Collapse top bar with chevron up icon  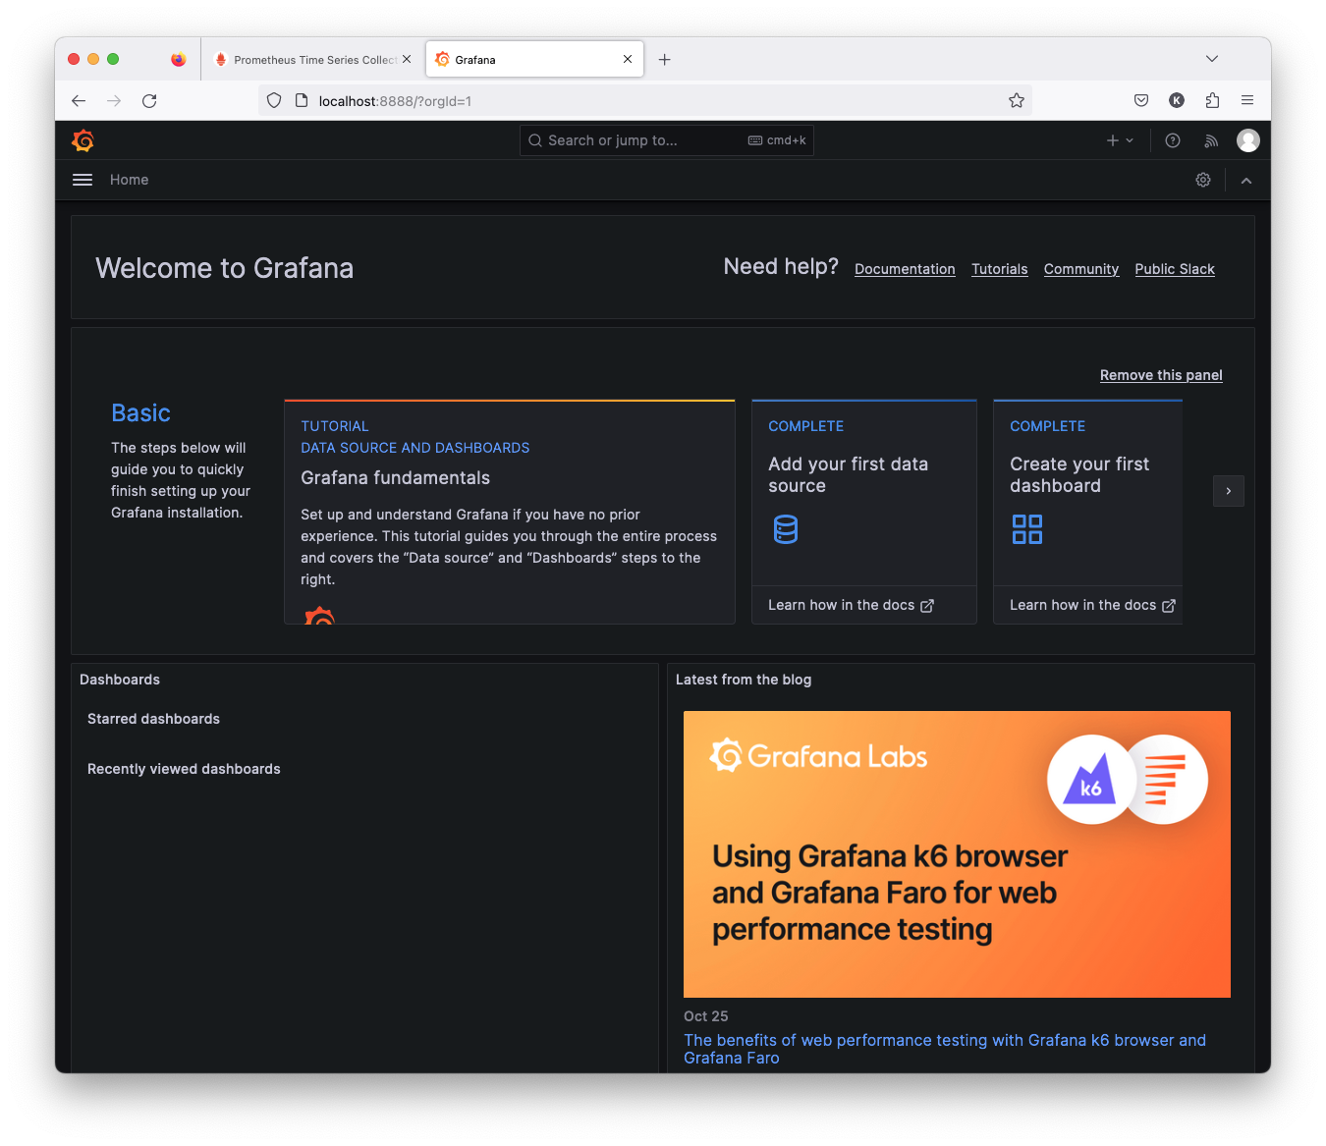[x=1246, y=181]
